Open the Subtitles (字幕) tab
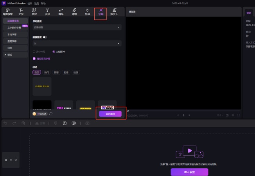The image size is (255, 176). coord(101,12)
